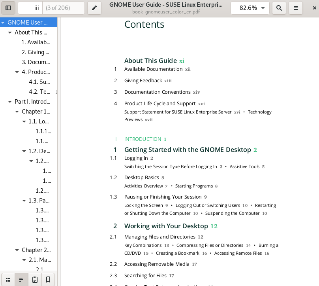Show annotations list in sidebar

[x=35, y=279]
